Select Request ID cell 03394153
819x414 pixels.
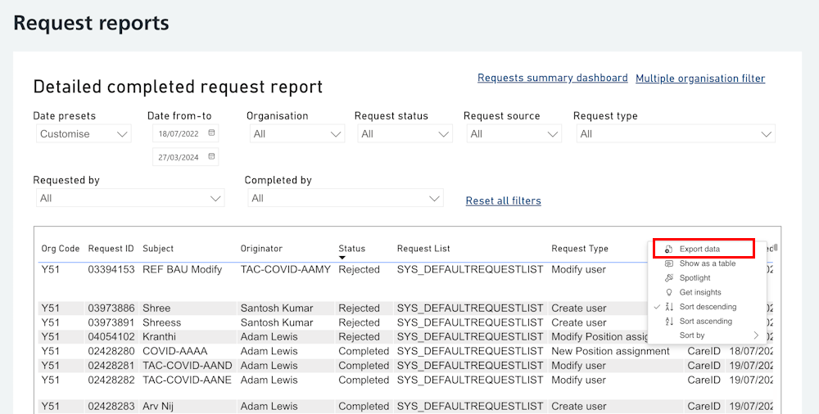(111, 269)
